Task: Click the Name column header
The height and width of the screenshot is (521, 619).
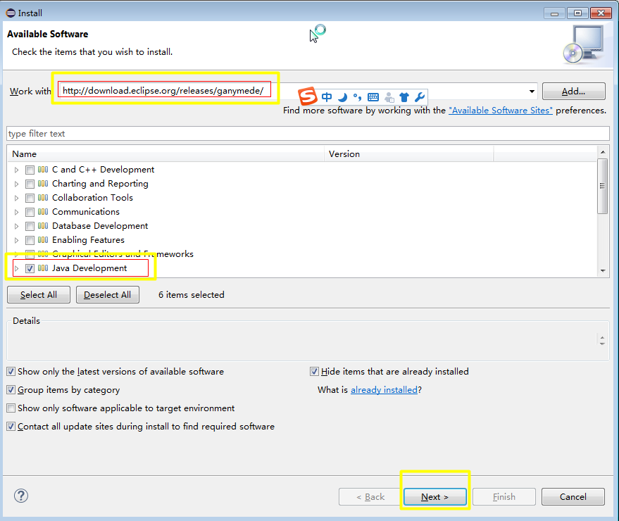Action: pos(165,154)
